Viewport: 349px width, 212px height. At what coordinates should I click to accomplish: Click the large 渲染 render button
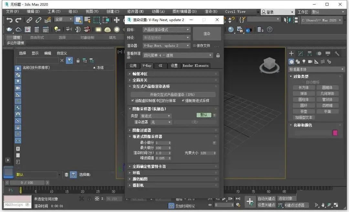[207, 34]
